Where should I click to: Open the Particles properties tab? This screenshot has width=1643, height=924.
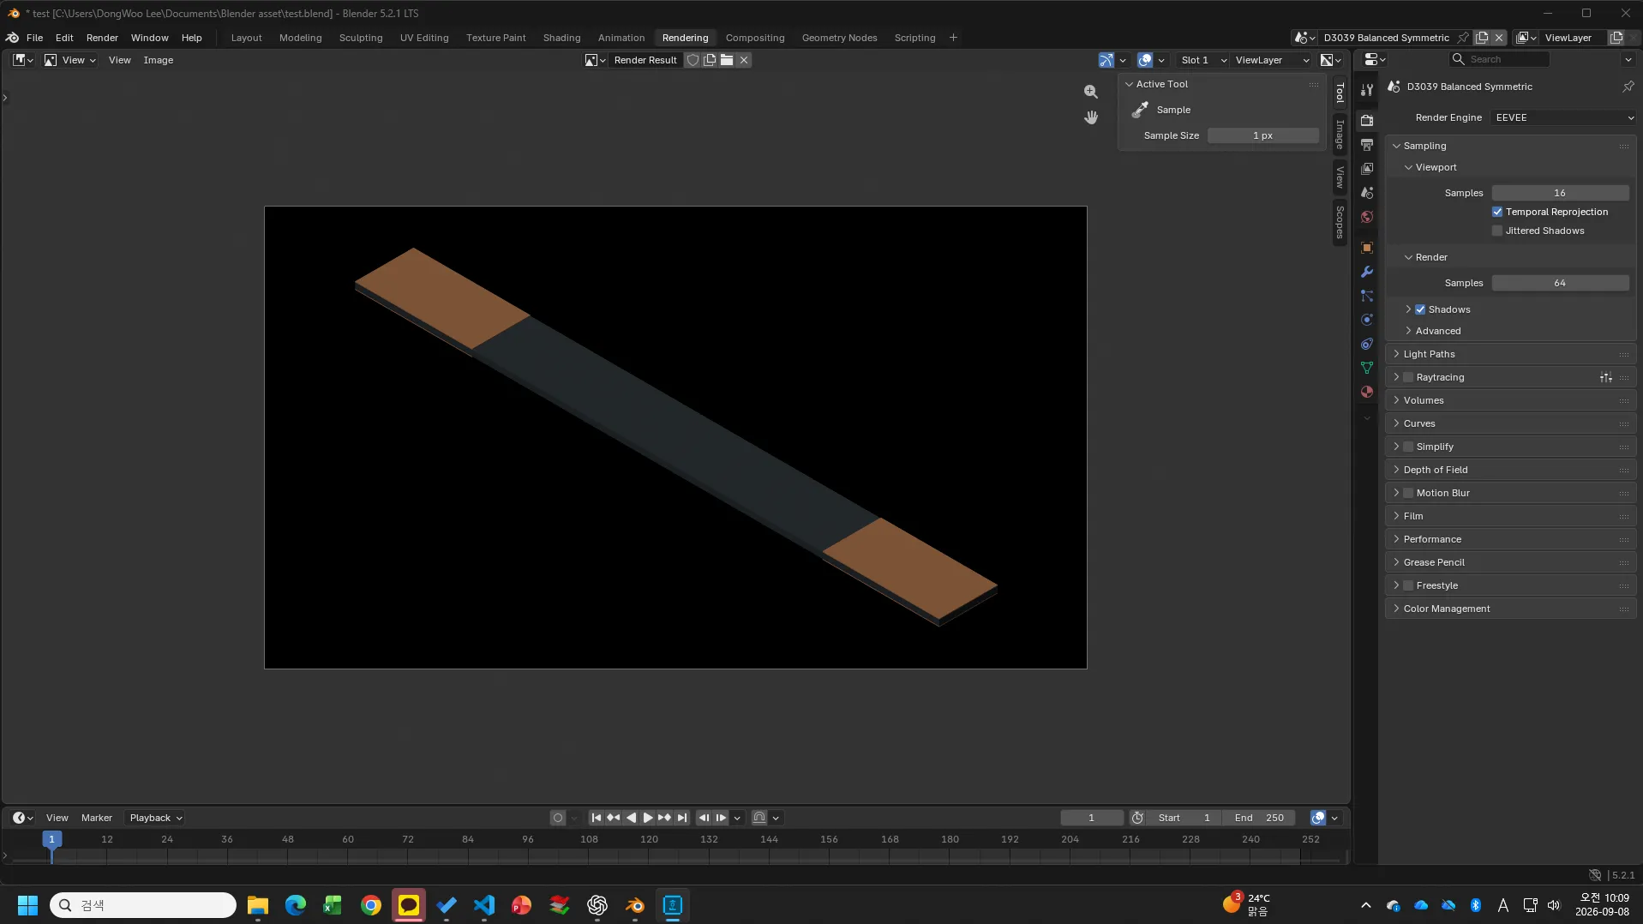1367,296
